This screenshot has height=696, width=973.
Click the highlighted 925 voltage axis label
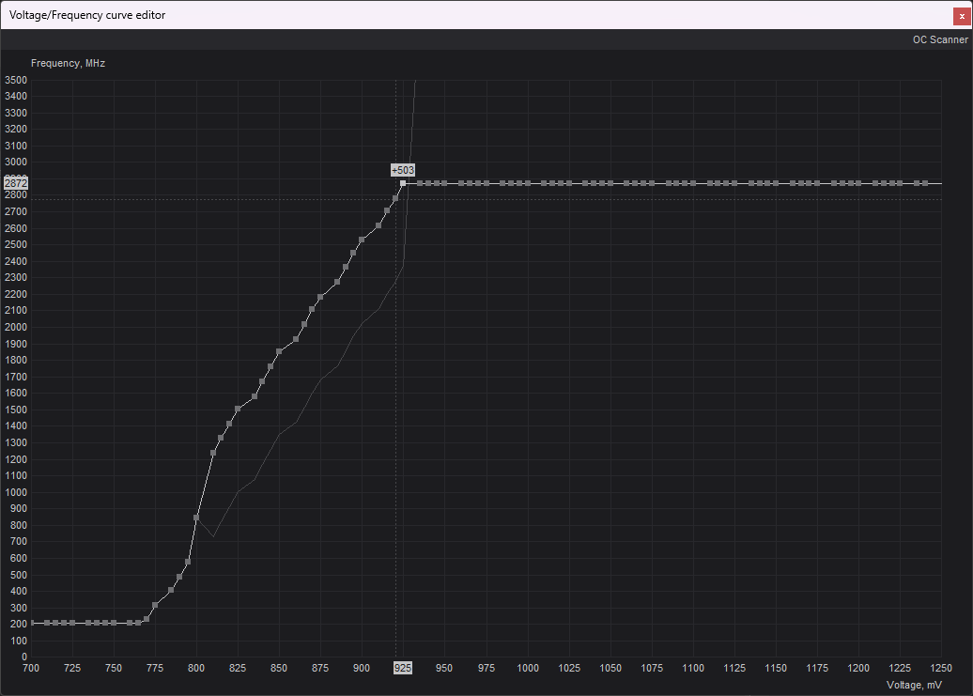point(402,668)
